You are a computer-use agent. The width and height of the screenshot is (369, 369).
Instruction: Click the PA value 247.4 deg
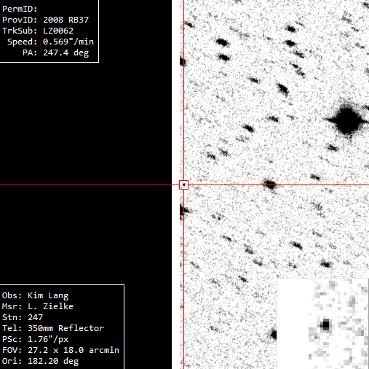click(66, 53)
